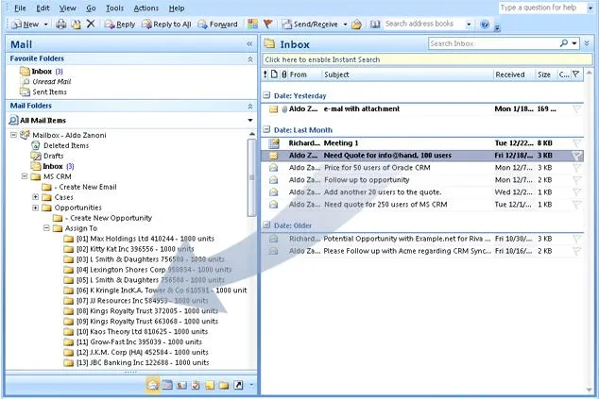
Task: Click message list scroll up arrow
Action: click(x=589, y=73)
